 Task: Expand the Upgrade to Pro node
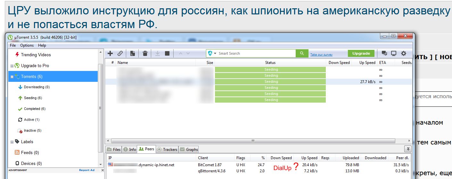[12, 66]
